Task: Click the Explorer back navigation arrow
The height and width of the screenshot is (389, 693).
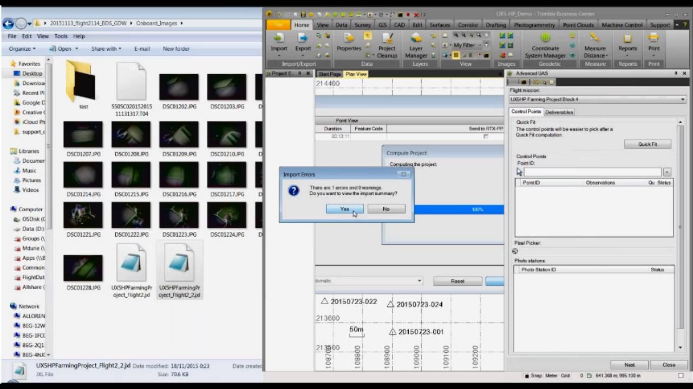Action: pos(8,23)
